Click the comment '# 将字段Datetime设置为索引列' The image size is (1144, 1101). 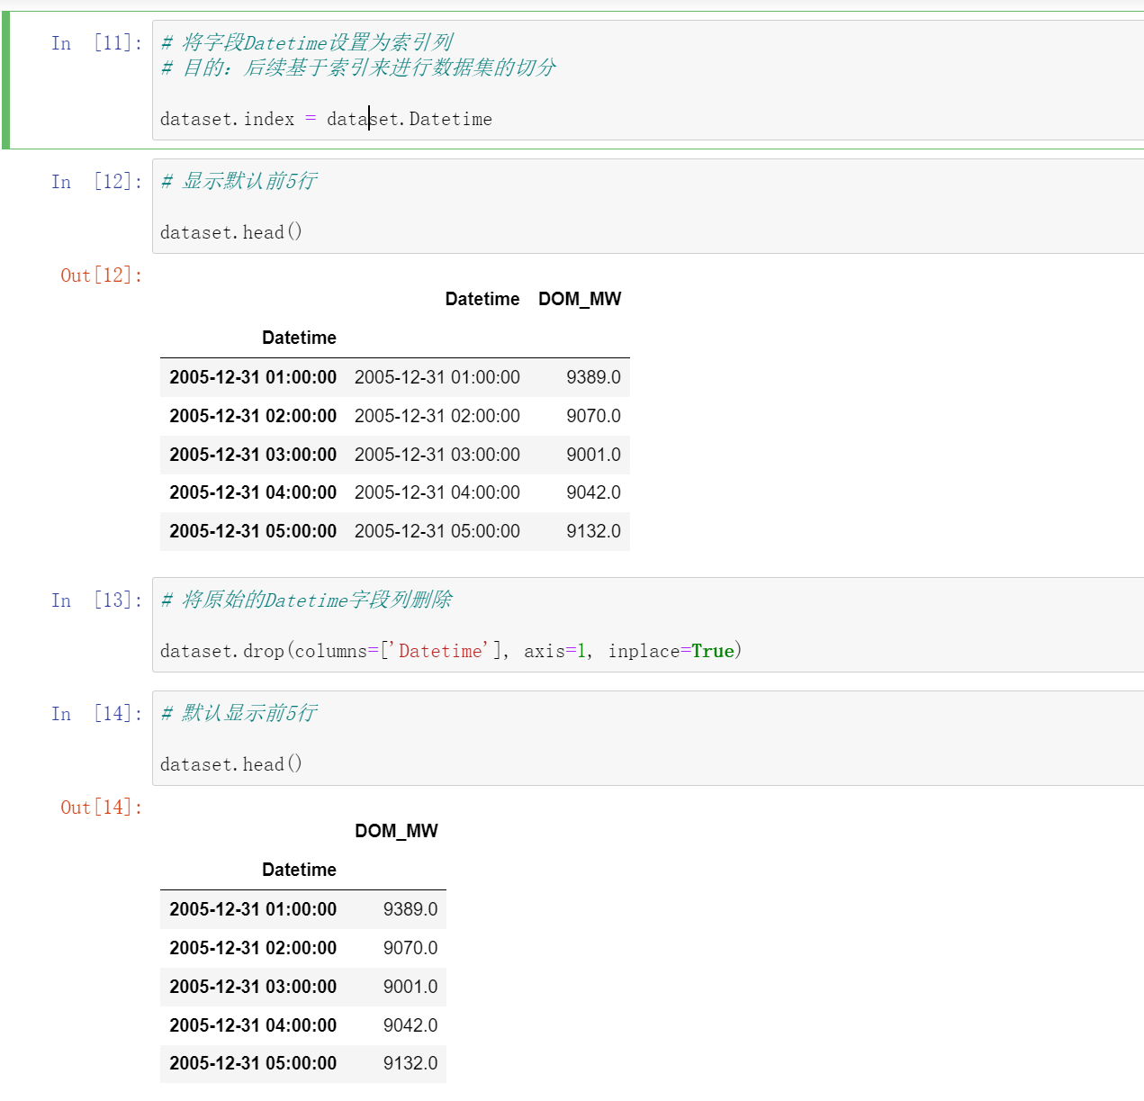(x=306, y=42)
